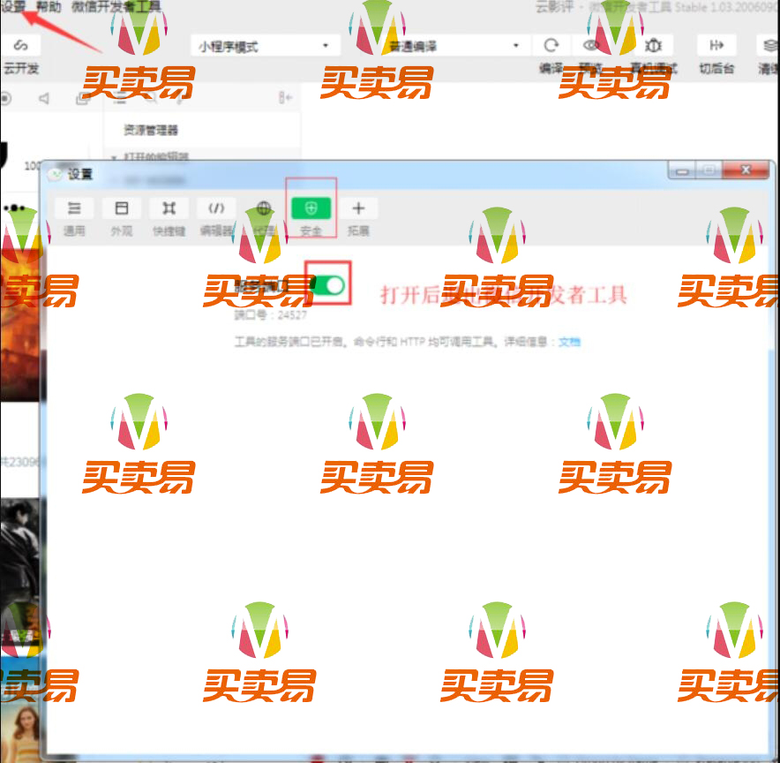The image size is (780, 763).
Task: Open the 外观 appearance settings icon
Action: 122,208
